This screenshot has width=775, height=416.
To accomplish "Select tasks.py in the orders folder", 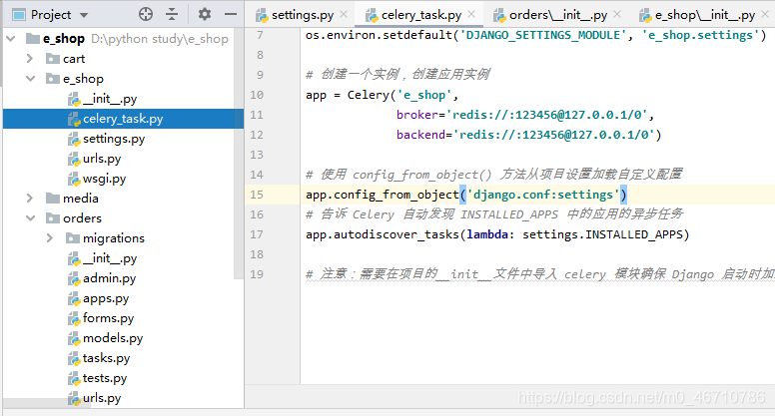I will (106, 358).
